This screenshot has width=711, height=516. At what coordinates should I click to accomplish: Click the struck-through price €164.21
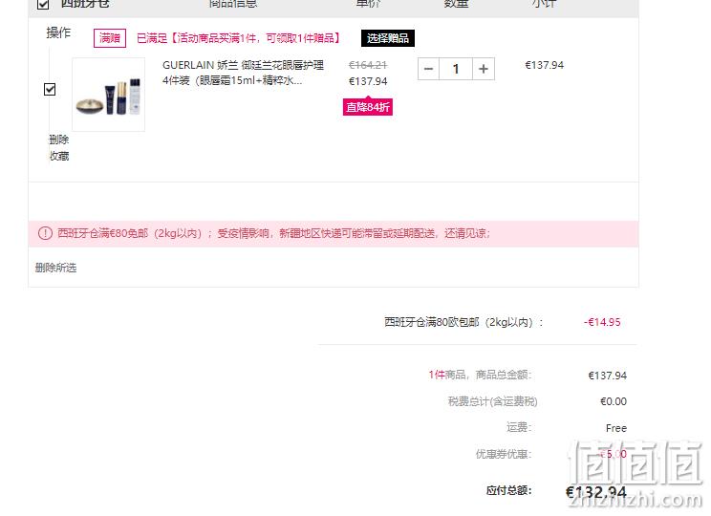pyautogui.click(x=368, y=65)
